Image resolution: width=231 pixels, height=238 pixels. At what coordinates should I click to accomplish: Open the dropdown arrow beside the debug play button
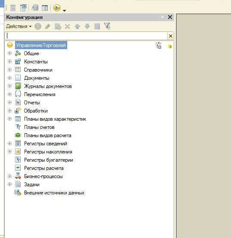click(x=64, y=11)
